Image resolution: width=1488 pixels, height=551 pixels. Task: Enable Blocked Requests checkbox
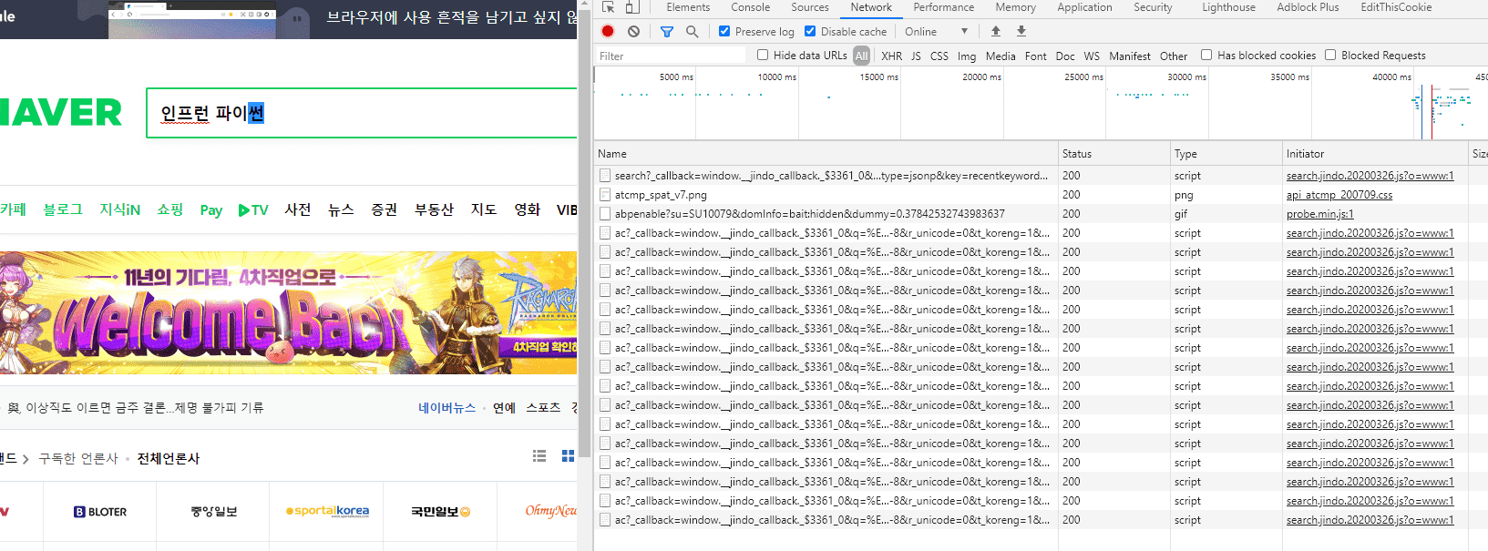pos(1330,55)
